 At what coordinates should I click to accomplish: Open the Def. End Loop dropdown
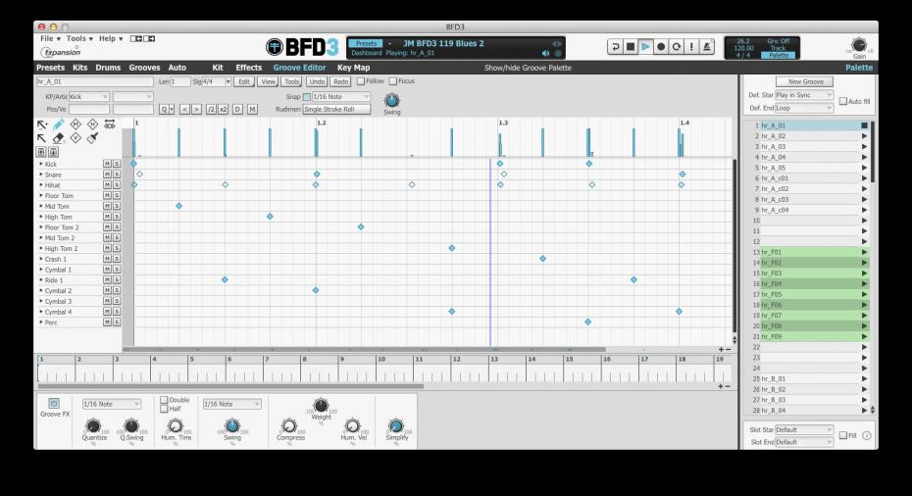pos(802,108)
